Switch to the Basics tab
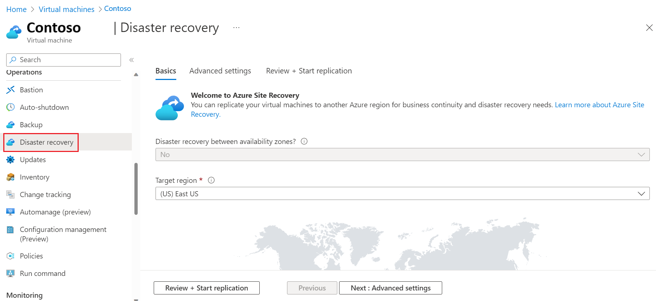 [166, 71]
